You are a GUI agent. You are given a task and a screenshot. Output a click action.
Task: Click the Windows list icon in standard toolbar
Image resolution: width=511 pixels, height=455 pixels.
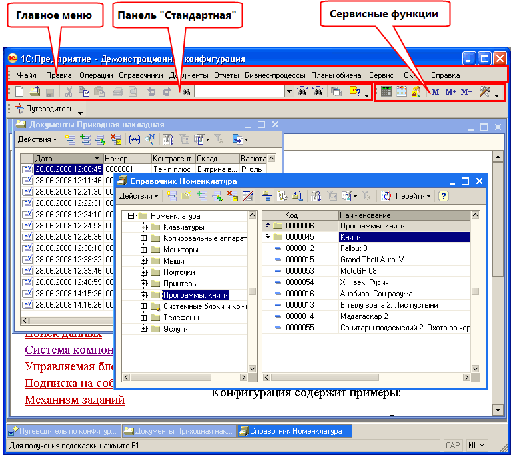(336, 92)
